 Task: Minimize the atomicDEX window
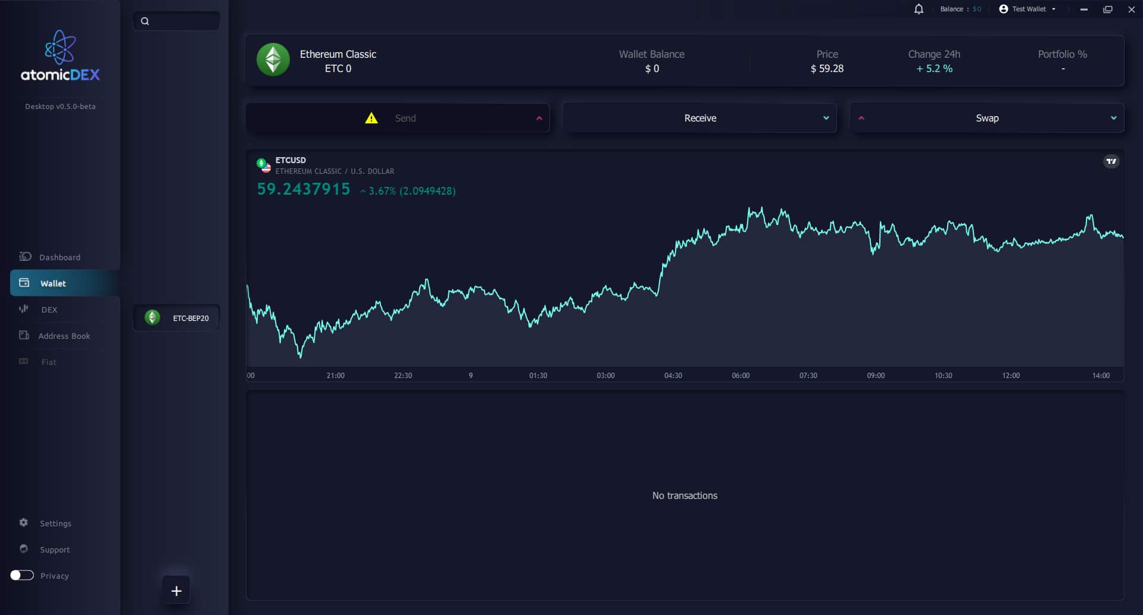point(1084,9)
